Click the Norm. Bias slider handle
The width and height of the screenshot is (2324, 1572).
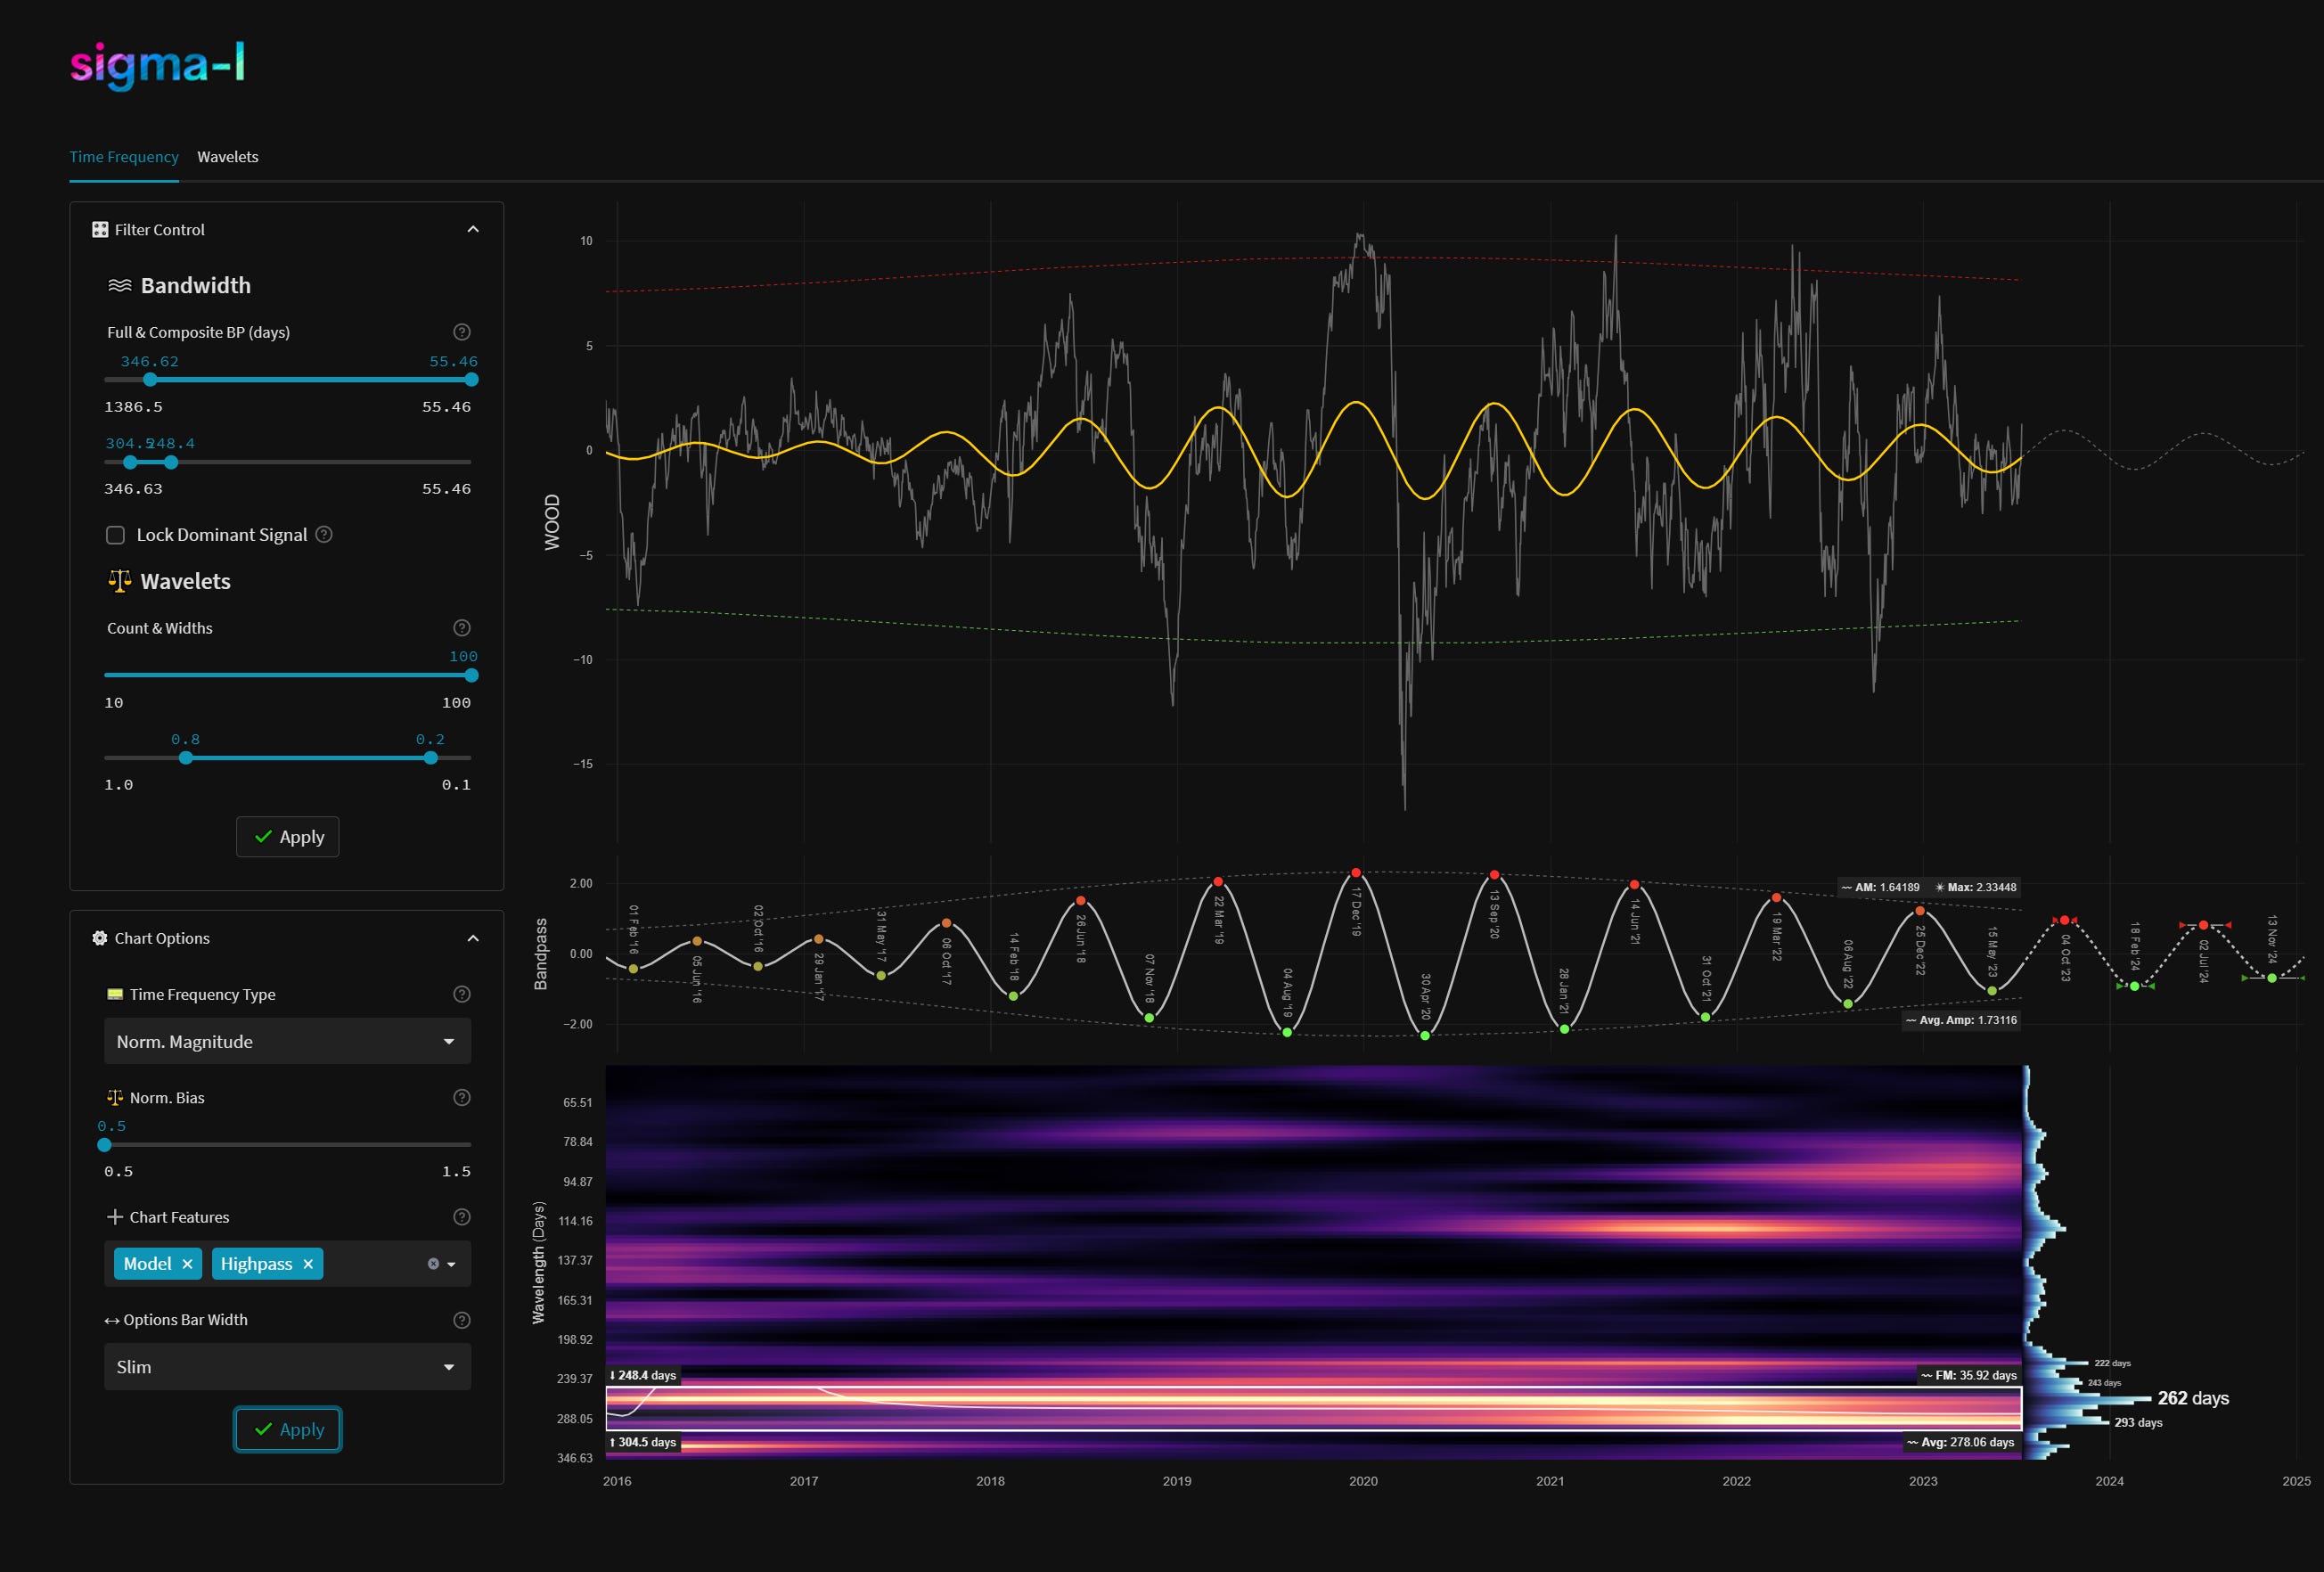(x=105, y=1145)
